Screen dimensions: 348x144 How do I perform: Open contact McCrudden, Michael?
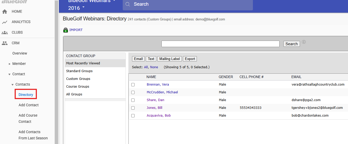162,92
